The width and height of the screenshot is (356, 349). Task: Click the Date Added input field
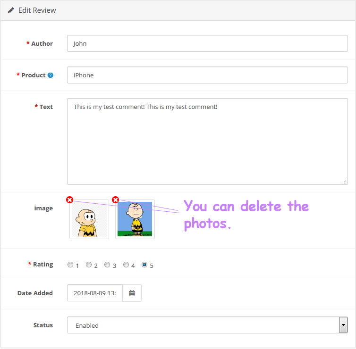[x=95, y=293]
